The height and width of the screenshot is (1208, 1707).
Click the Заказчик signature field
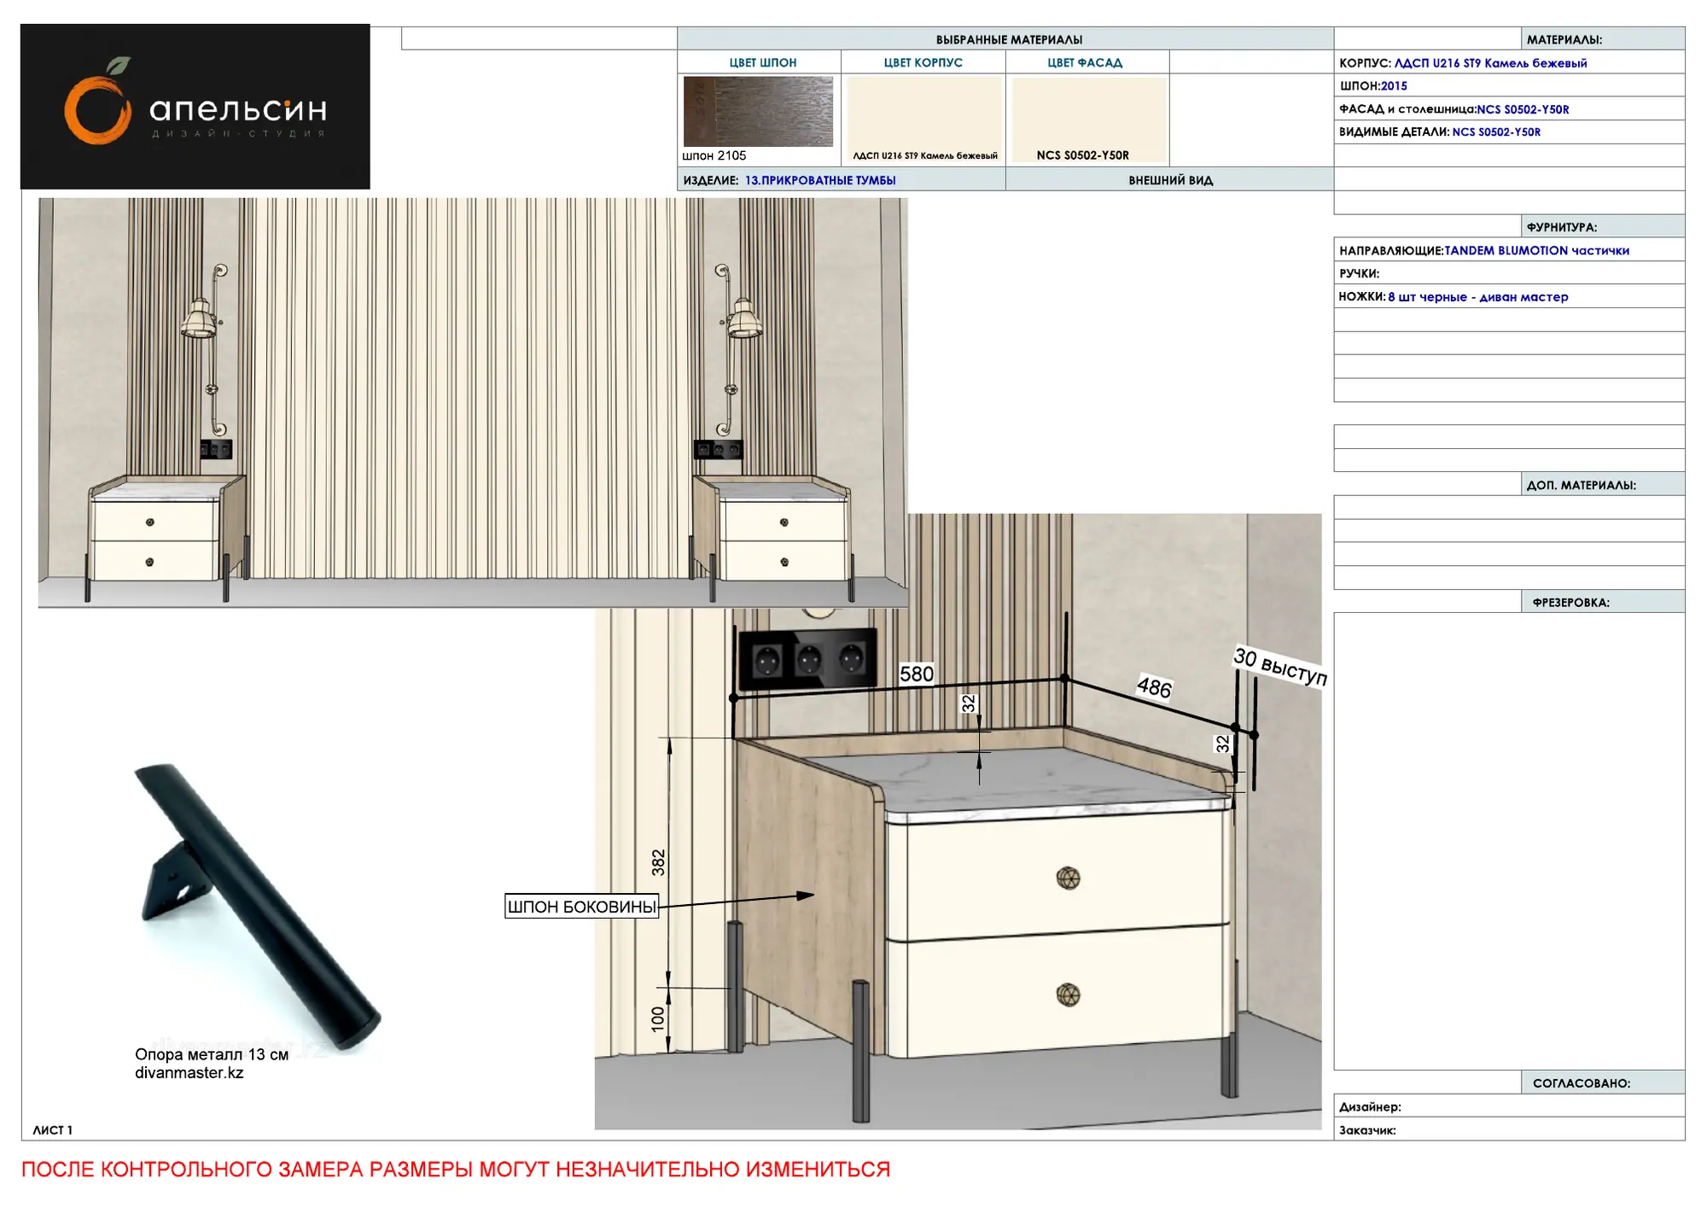(1509, 1129)
